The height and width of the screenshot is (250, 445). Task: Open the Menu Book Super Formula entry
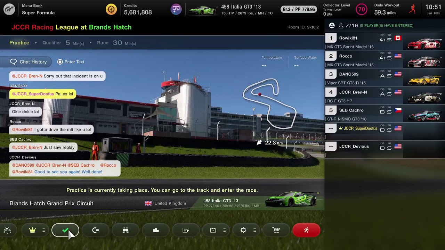pos(38,9)
